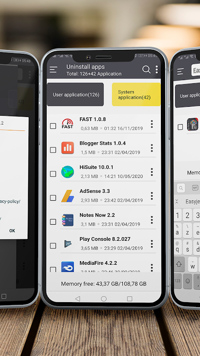Tap the app icon on right phone
Image resolution: width=200 pixels, height=356 pixels.
[192, 124]
